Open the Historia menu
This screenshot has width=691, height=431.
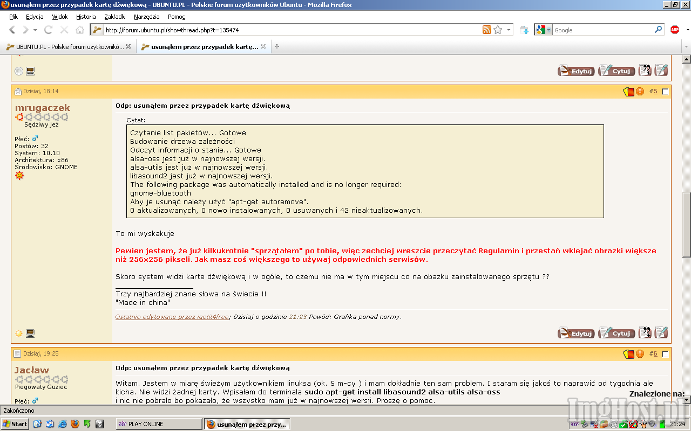[86, 17]
